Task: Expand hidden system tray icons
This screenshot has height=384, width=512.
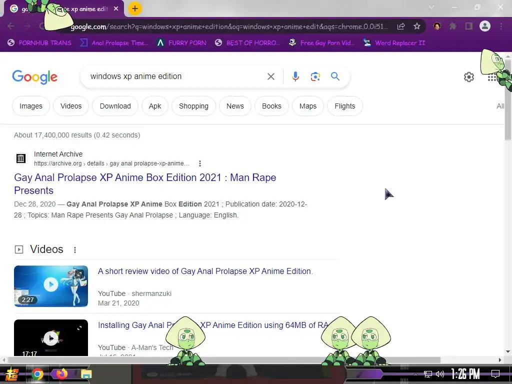Action: point(415,374)
